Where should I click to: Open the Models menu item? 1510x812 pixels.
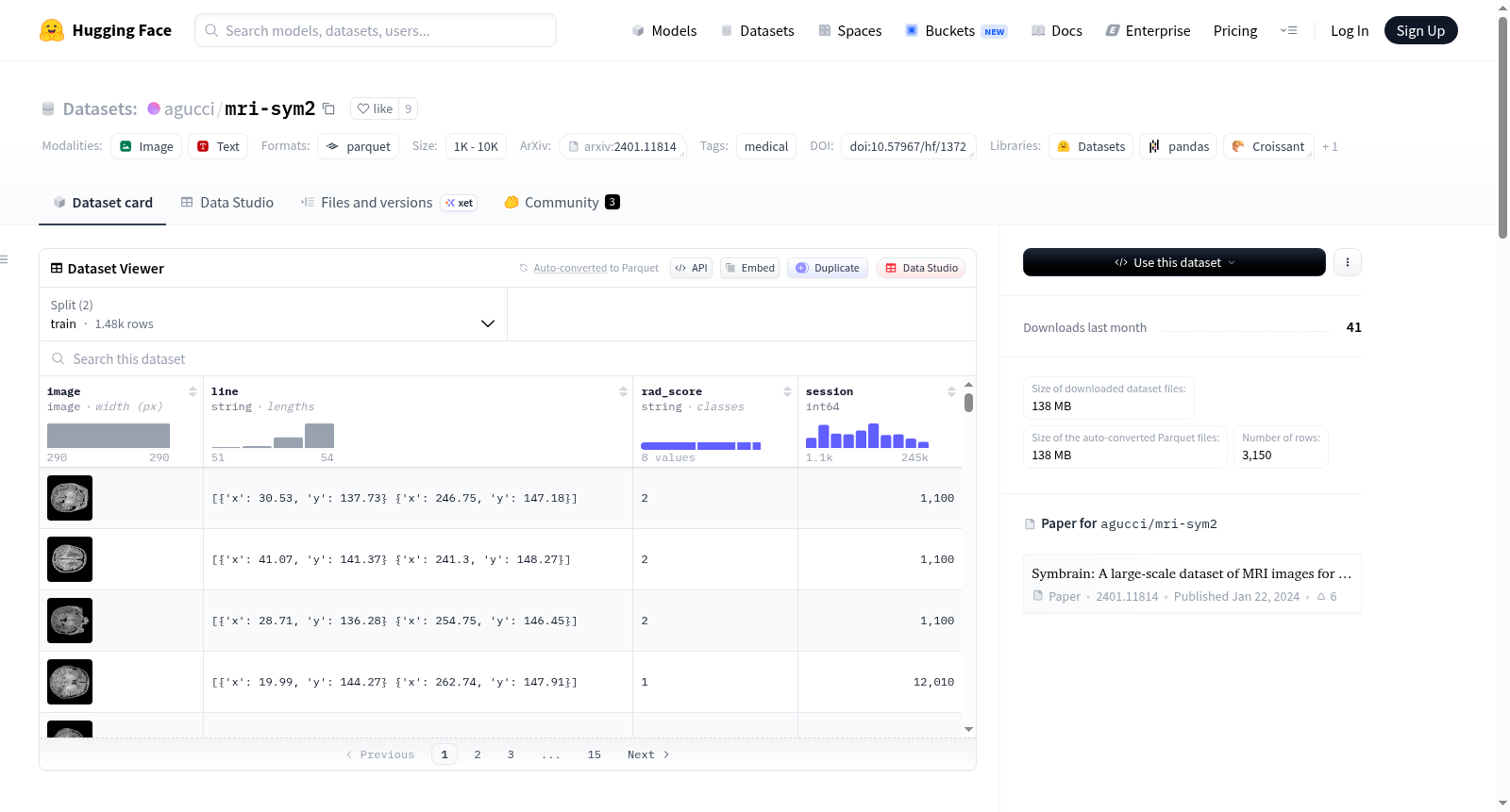coord(664,30)
